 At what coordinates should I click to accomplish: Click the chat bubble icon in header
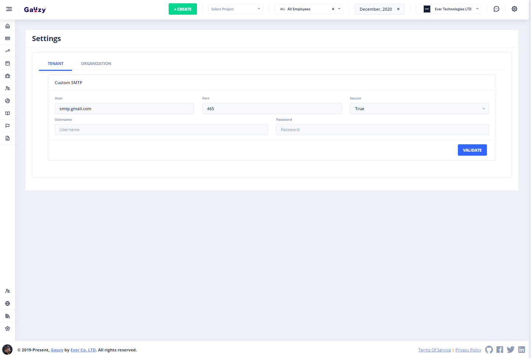point(496,9)
